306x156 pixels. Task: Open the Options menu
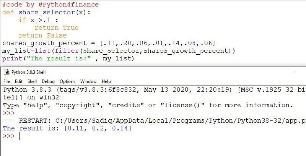tap(68, 81)
